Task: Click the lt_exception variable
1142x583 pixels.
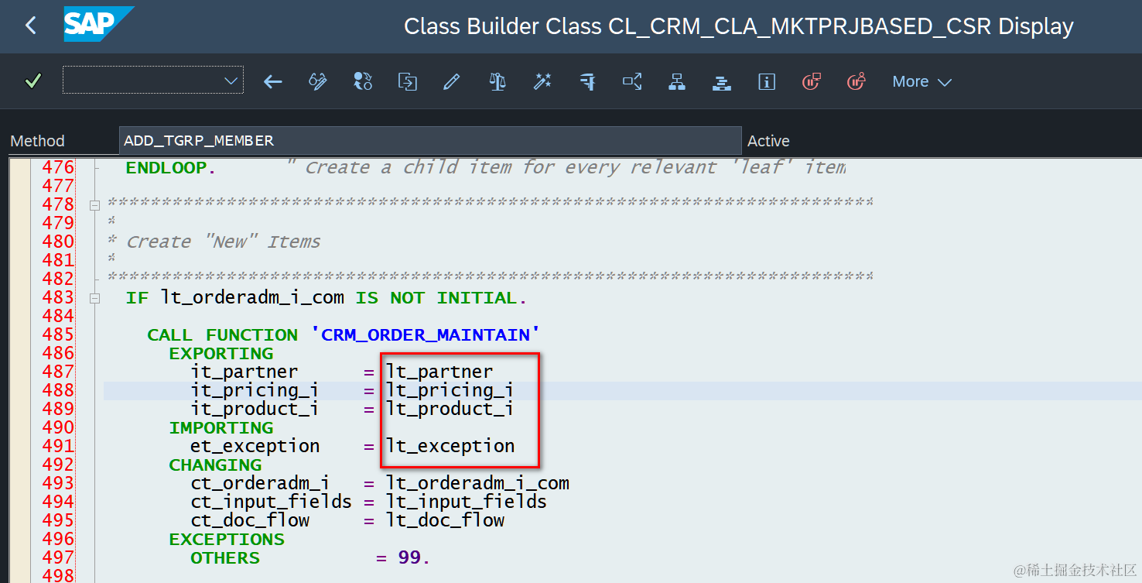Action: click(450, 447)
